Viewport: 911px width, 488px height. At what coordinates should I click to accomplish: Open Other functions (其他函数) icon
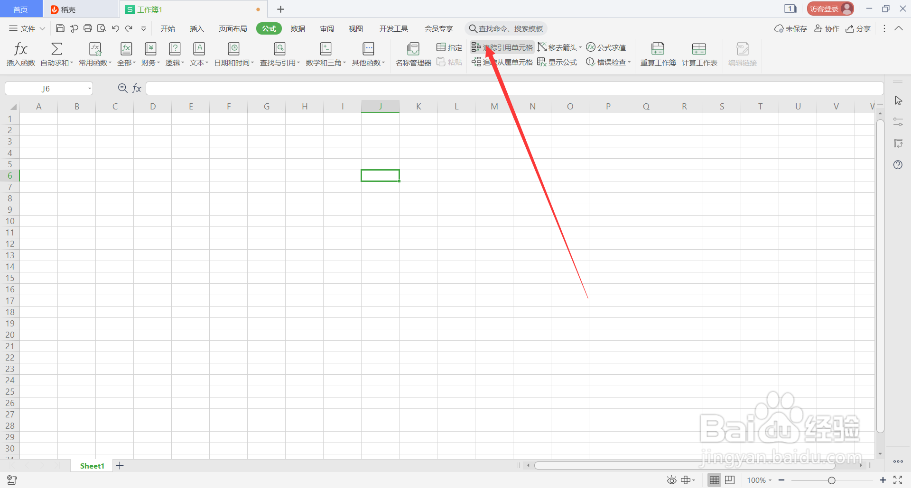click(x=368, y=48)
